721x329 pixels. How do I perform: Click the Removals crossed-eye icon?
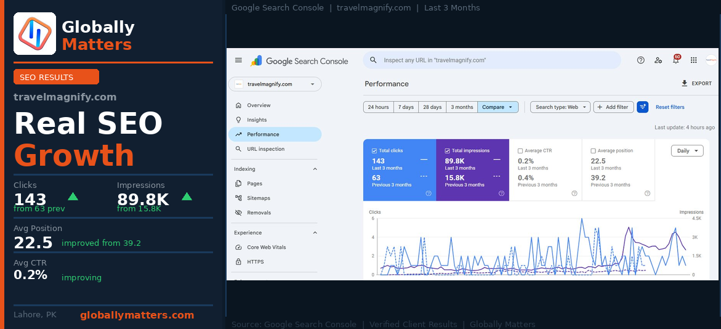click(x=238, y=213)
